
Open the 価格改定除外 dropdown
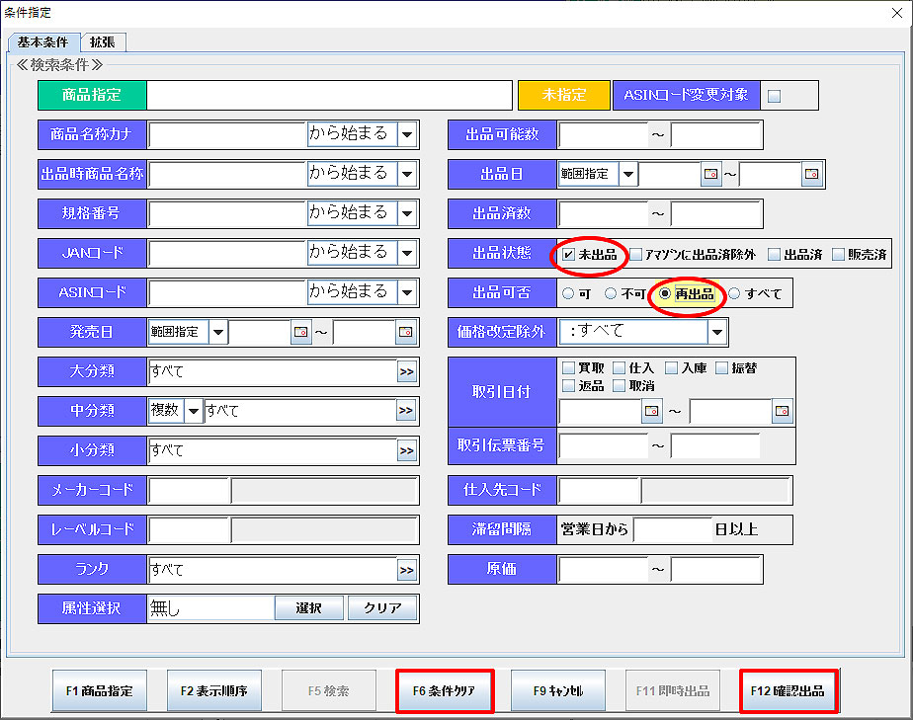tap(717, 332)
